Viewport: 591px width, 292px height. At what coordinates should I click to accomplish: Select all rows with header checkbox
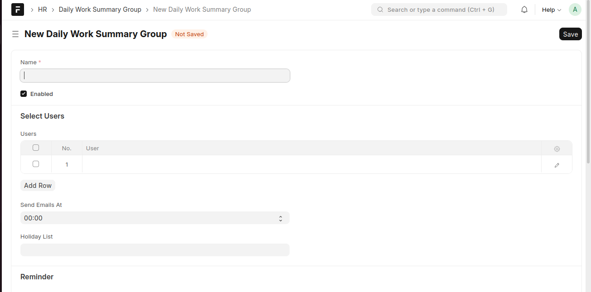coord(36,148)
